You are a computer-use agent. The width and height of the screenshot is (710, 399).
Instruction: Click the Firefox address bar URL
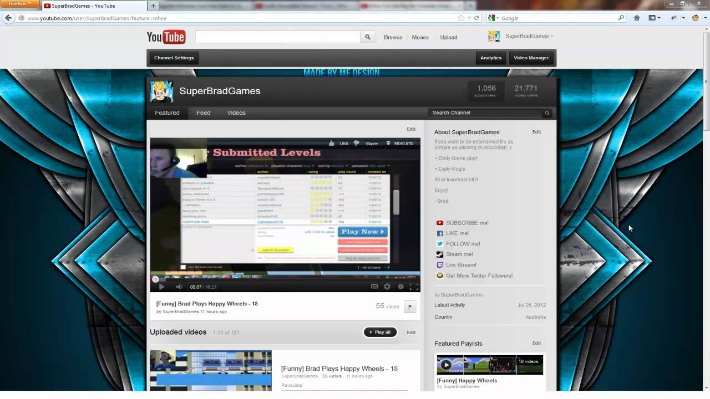coord(97,18)
